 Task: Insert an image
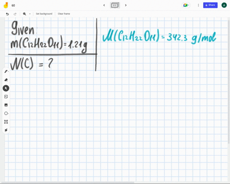(6, 105)
